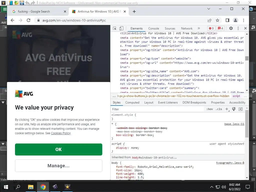Image resolution: width=256 pixels, height=192 pixels.
Task: Click the issues badge showing 4
Action: [x=220, y=28]
